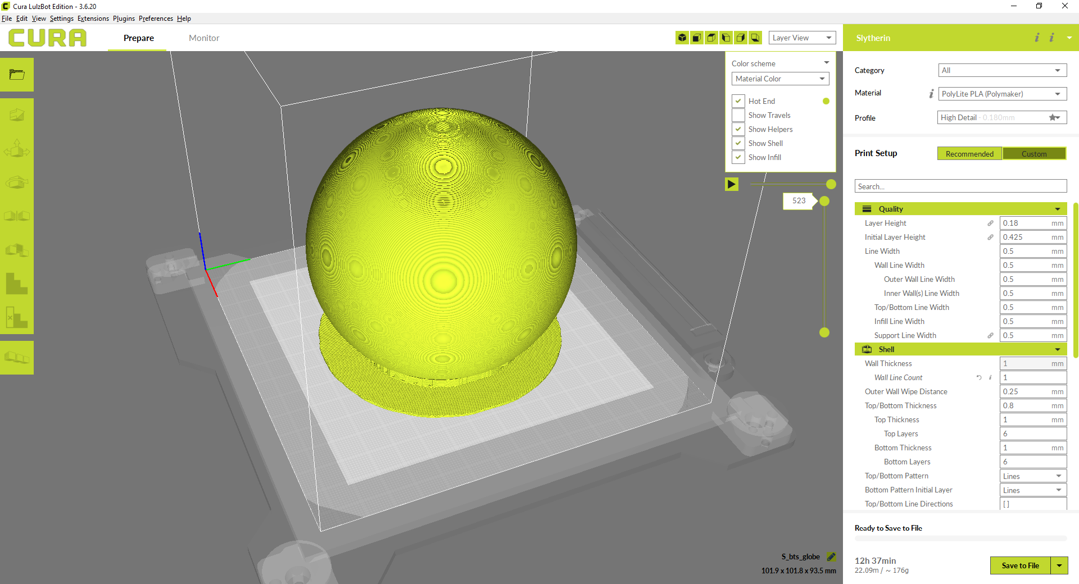Select the grouped cubes per-model settings tool
1079x584 pixels.
click(17, 249)
